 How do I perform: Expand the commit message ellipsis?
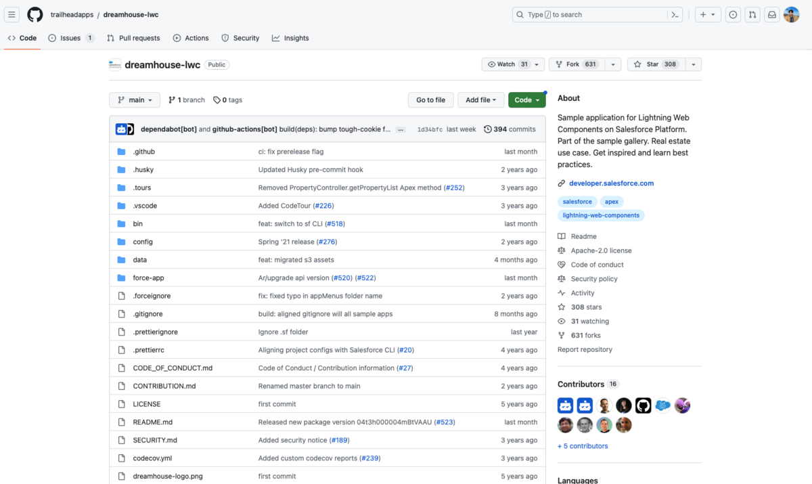tap(401, 129)
